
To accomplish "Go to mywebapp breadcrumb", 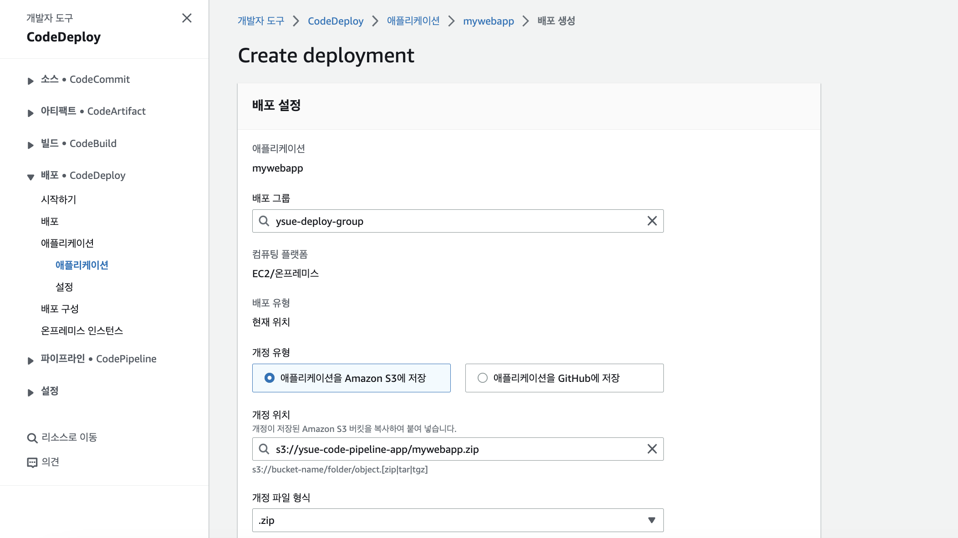I will 489,21.
